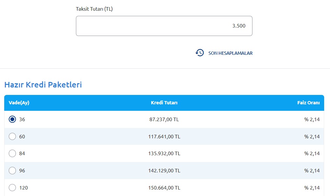The image size is (330, 196).
Task: Click the Faiz Oranı column header
Action: click(308, 103)
